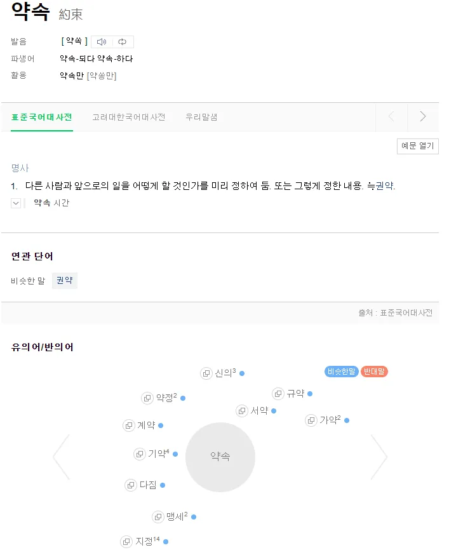The image size is (449, 557).
Task: Go to previous synonym diagram page
Action: pos(61,457)
